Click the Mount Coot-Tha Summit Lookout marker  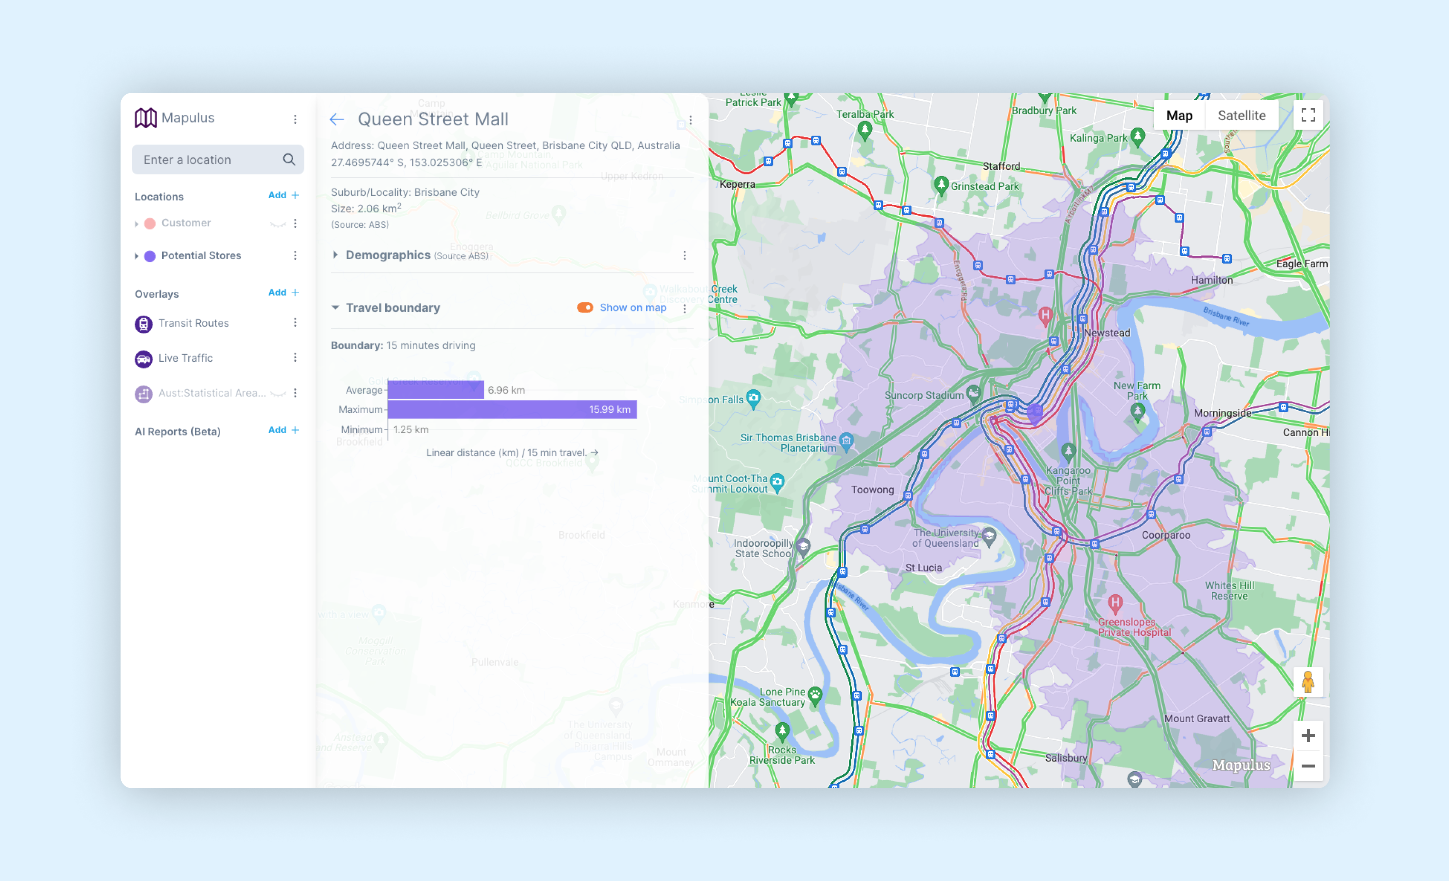(777, 483)
